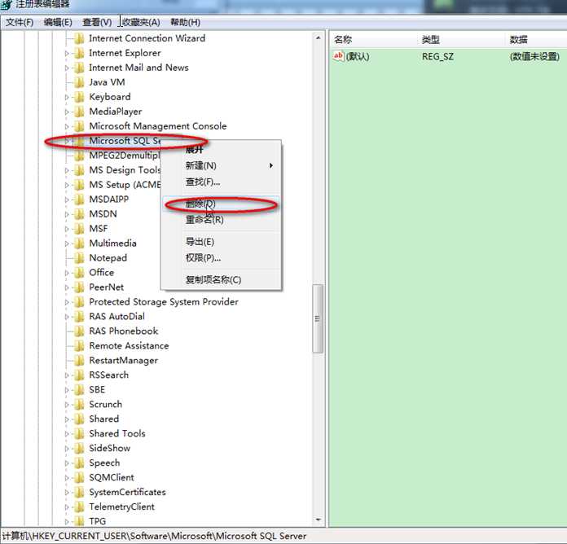The width and height of the screenshot is (567, 544).
Task: Click the SideShow folder icon
Action: click(79, 448)
